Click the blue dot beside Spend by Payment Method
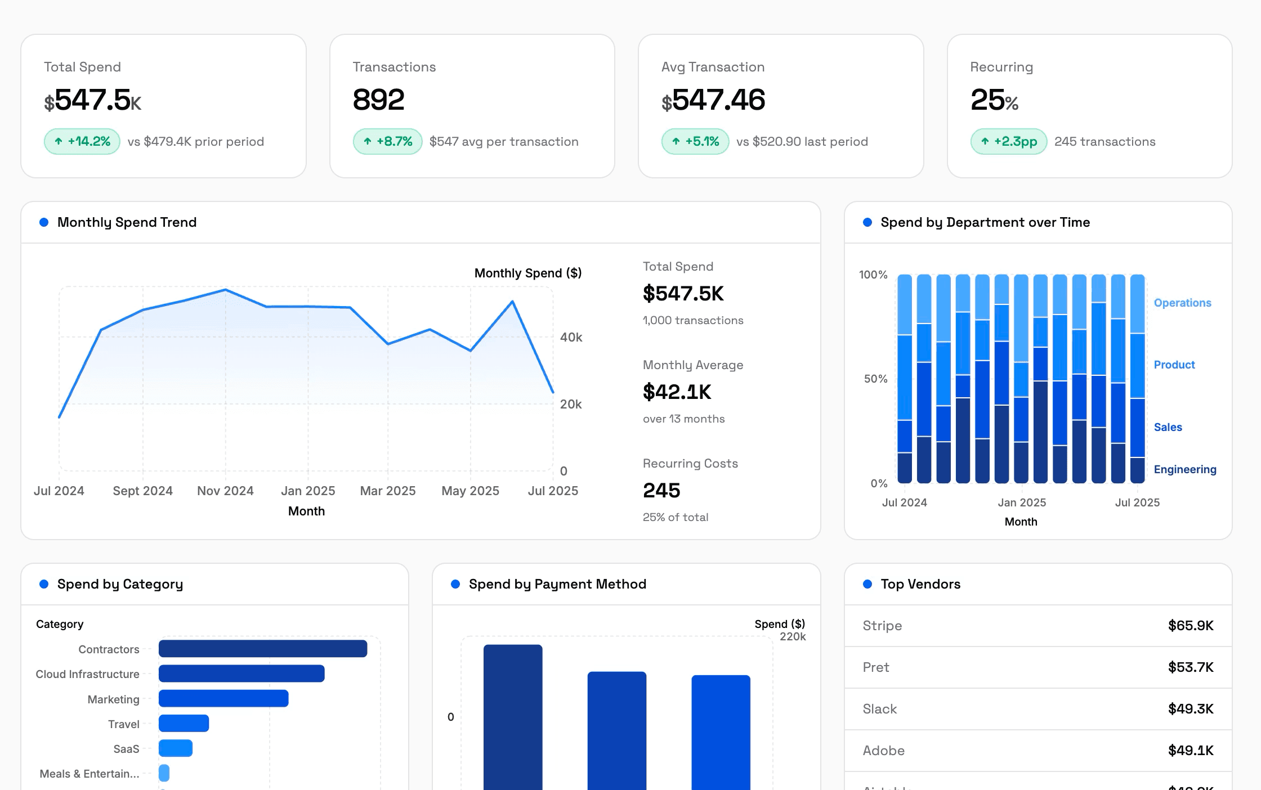The image size is (1261, 790). click(x=455, y=584)
